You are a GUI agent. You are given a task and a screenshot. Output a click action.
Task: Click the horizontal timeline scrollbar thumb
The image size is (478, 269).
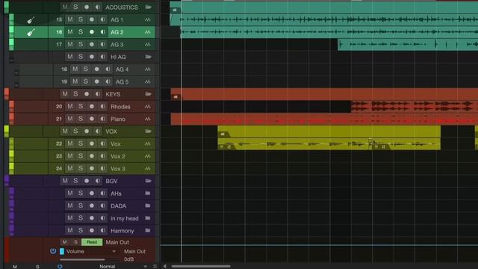coord(201,266)
